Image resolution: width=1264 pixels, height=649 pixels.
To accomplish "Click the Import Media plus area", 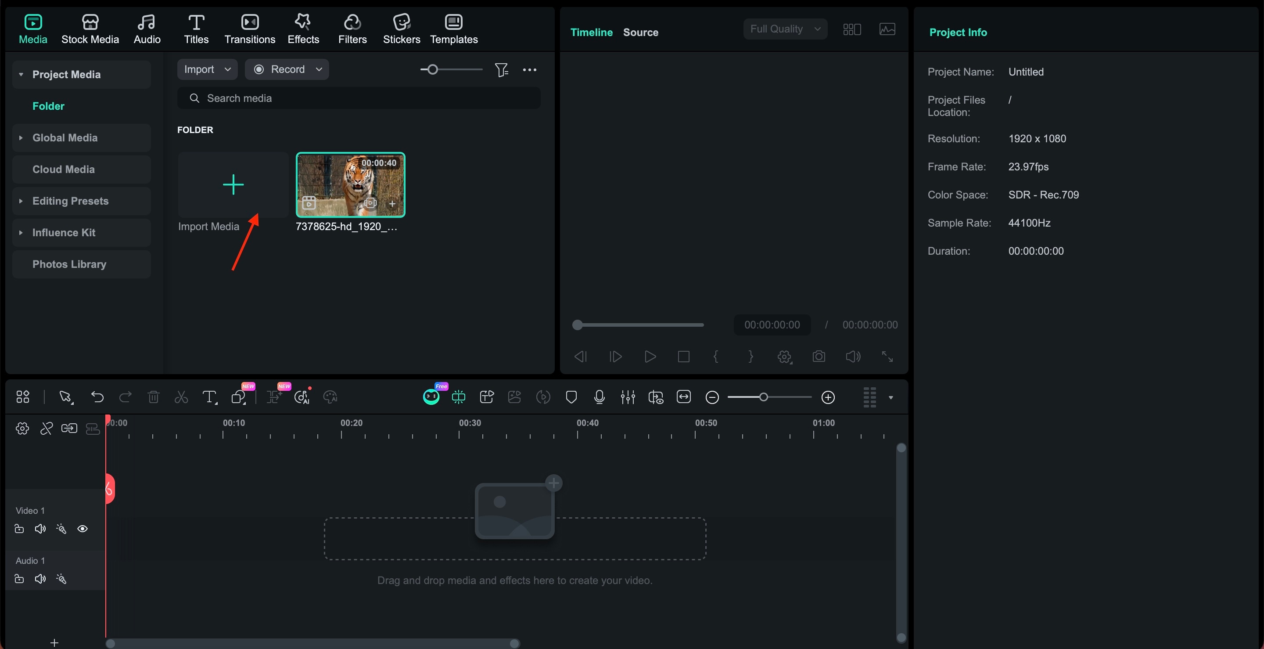I will tap(233, 185).
